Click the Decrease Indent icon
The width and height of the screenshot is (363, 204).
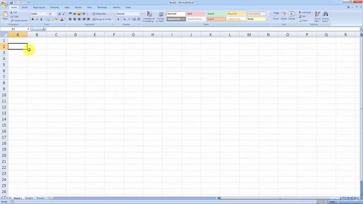[84, 19]
